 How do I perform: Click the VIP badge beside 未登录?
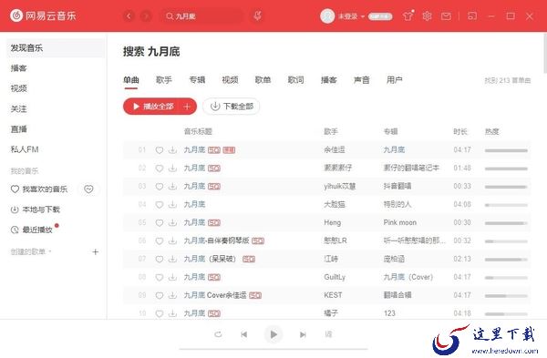(380, 16)
